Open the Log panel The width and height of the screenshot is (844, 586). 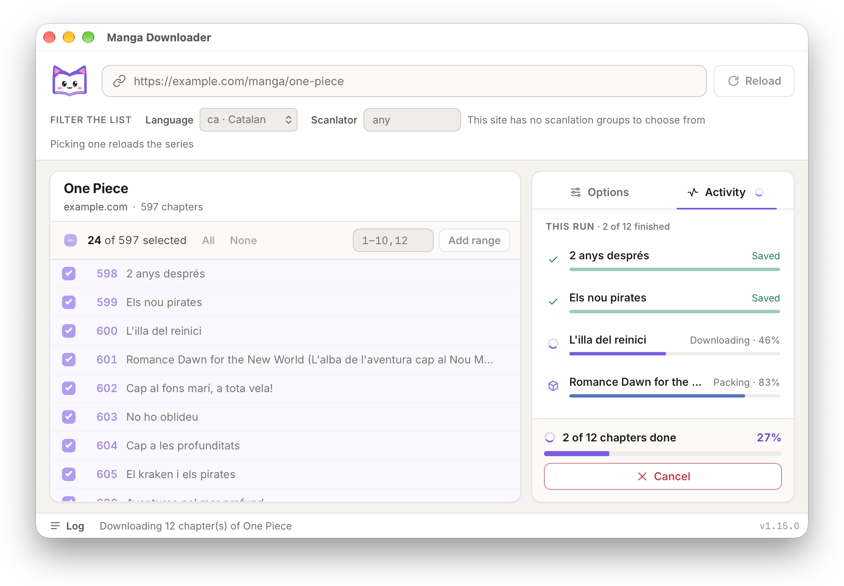point(68,526)
